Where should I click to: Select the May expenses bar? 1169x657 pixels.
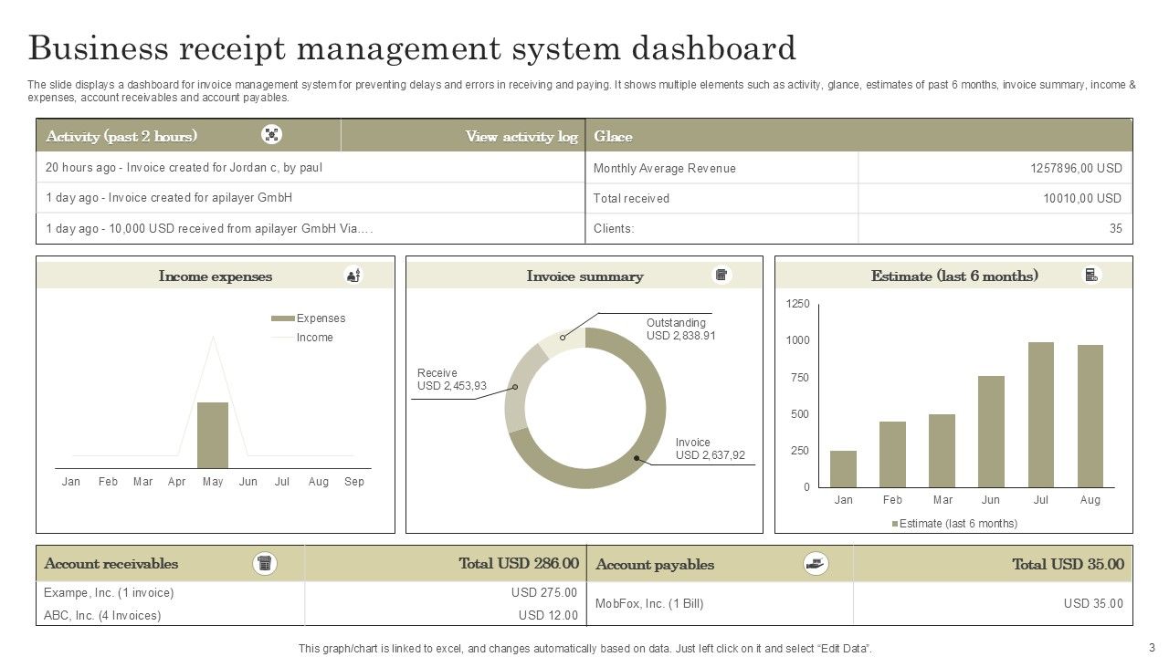213,434
